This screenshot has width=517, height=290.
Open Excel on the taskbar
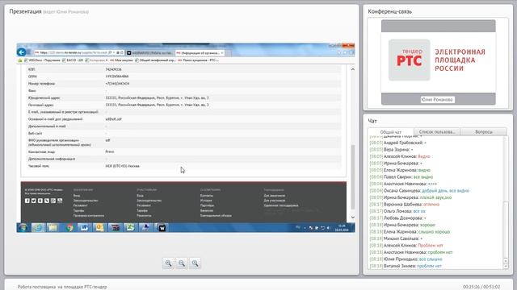(x=130, y=227)
